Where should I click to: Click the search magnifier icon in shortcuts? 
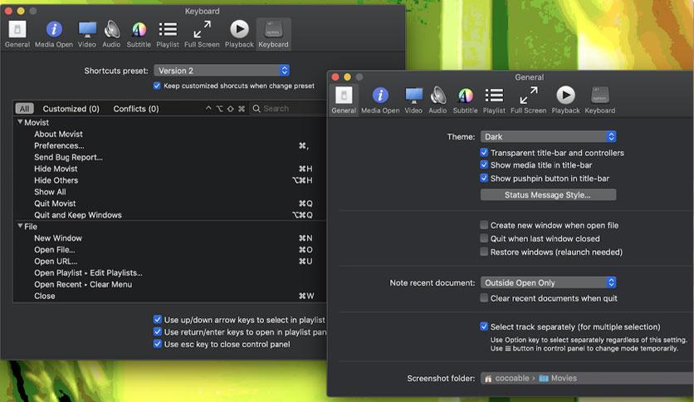(x=257, y=109)
